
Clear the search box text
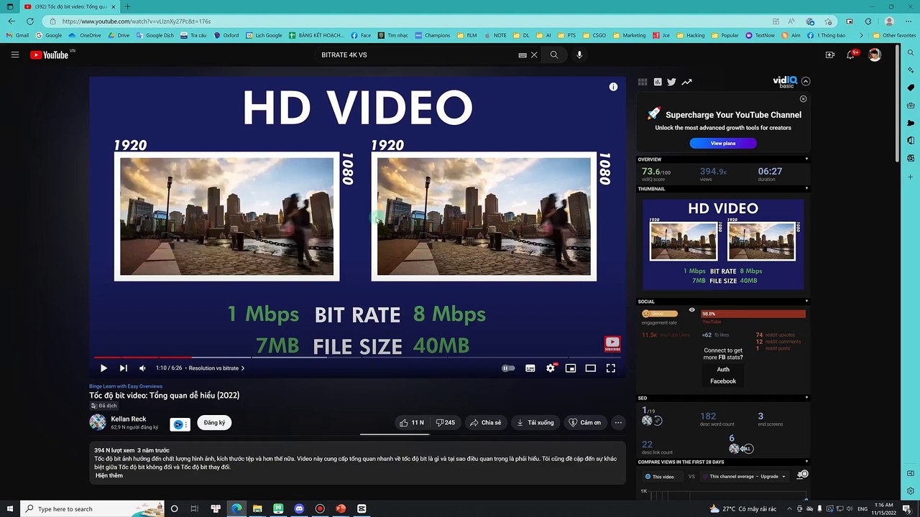(534, 55)
